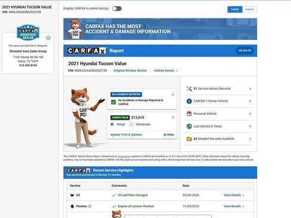The height and width of the screenshot is (218, 291).
Task: Click the $13,610 value amount
Action: point(138,117)
